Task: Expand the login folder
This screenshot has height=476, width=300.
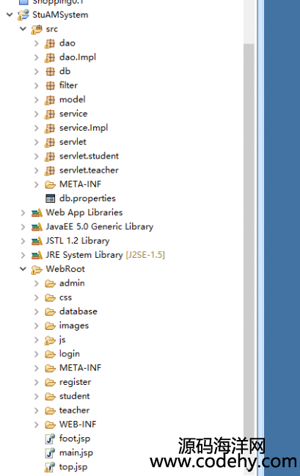Action: (x=37, y=354)
